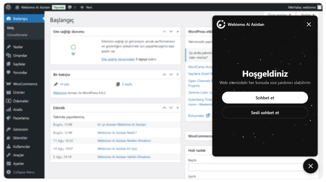Open the WooCommerce sidebar menu
Screen dimensions: 326x182
pos(25,84)
